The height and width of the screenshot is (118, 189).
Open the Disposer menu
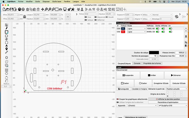pos(46,2)
